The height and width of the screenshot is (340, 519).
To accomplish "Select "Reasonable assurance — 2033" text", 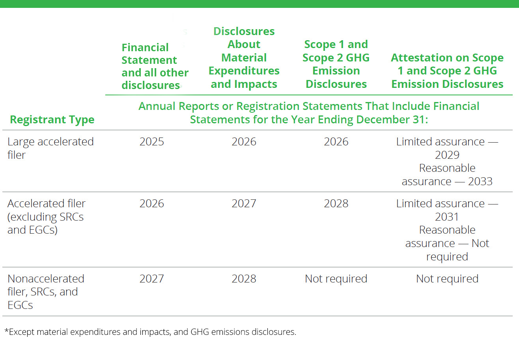I will (447, 175).
